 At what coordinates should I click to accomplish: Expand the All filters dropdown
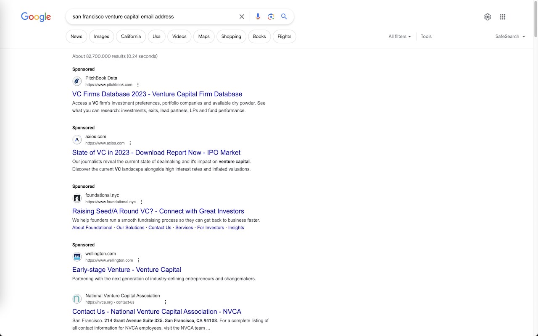point(400,37)
